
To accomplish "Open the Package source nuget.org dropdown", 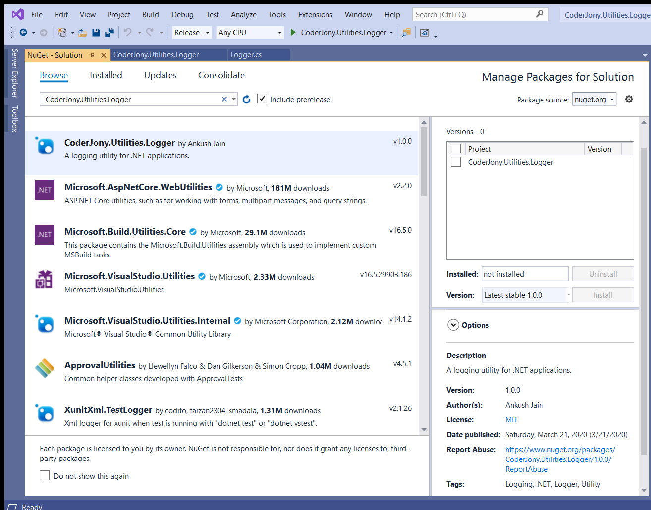I will click(594, 99).
